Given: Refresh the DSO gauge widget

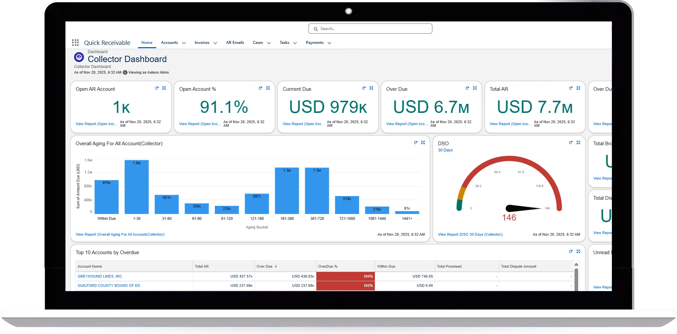Looking at the screenshot, I should pyautogui.click(x=571, y=143).
